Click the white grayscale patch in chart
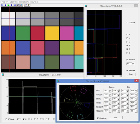The width and height of the screenshot is (140, 124). (8, 19)
